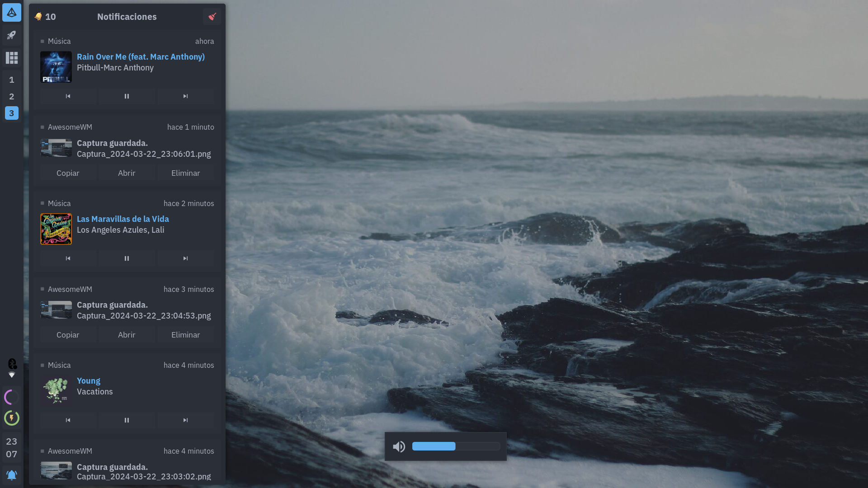Open the launcher menu logo icon
The image size is (868, 488).
tap(12, 12)
